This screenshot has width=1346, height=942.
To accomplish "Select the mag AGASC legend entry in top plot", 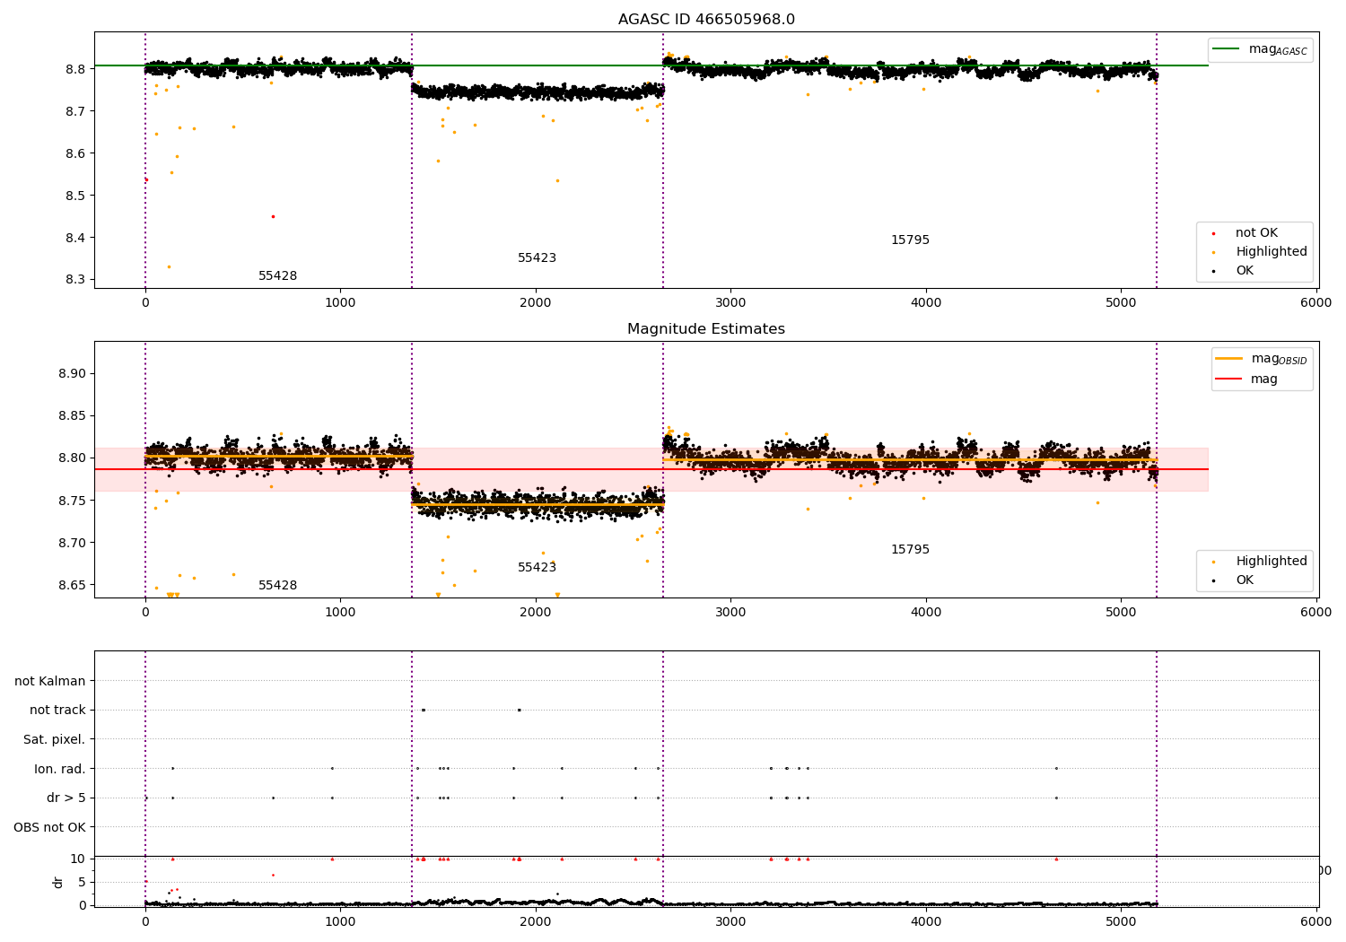I will [x=1261, y=49].
